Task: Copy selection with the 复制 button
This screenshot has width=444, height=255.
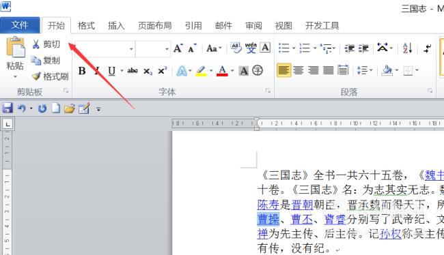Action: (x=46, y=60)
